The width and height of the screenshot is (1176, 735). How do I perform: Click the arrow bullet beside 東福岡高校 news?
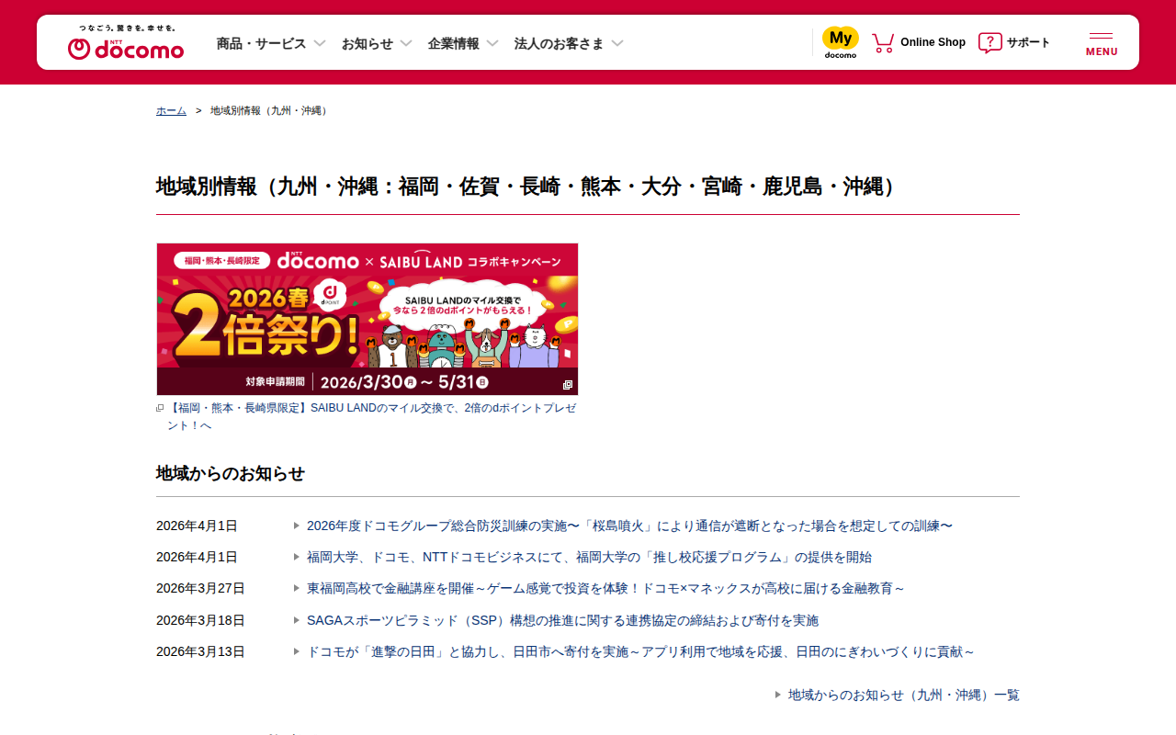[297, 588]
